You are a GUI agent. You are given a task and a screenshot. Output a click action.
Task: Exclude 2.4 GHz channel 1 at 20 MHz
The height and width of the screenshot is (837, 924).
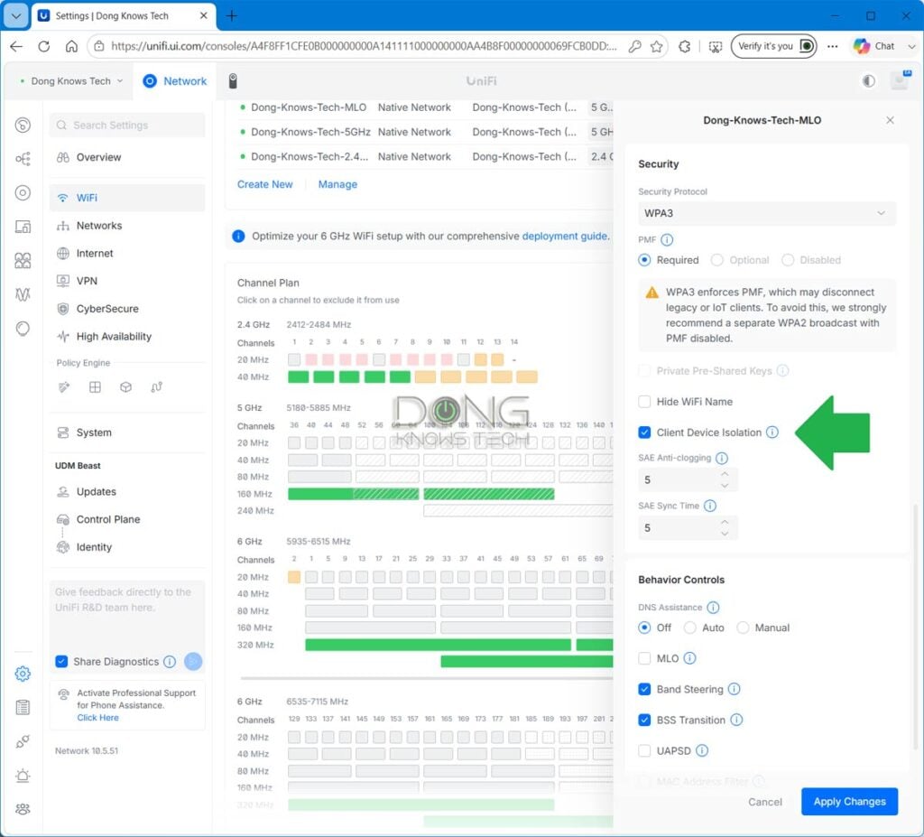click(294, 359)
